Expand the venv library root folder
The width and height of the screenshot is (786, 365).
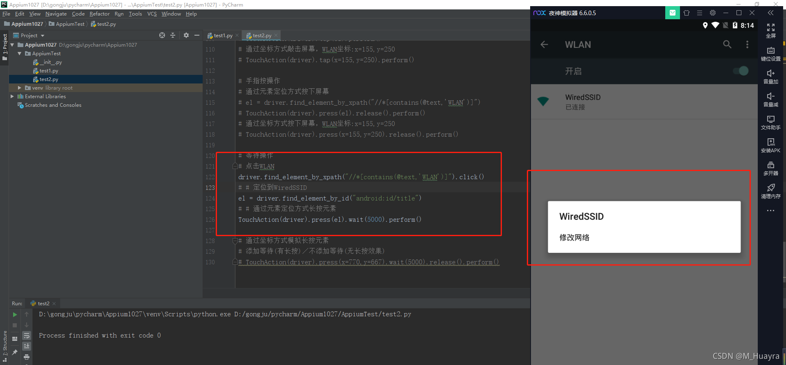pos(19,88)
